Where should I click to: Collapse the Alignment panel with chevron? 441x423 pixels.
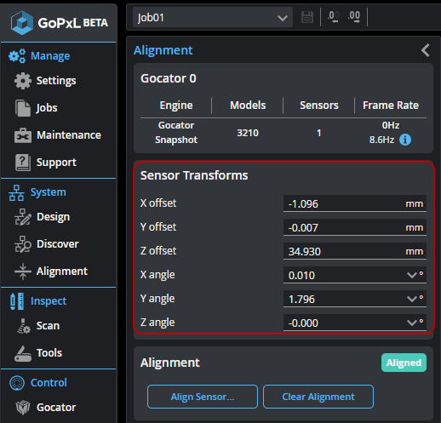[x=425, y=50]
